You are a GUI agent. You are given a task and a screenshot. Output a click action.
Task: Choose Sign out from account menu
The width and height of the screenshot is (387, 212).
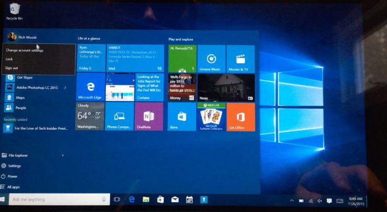[12, 68]
